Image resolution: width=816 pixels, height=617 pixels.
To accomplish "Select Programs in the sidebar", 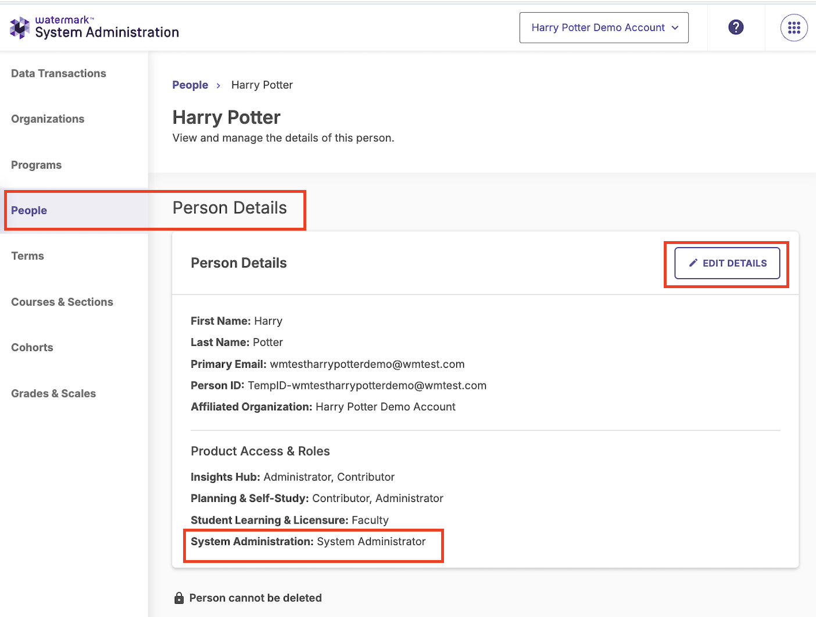I will click(36, 165).
